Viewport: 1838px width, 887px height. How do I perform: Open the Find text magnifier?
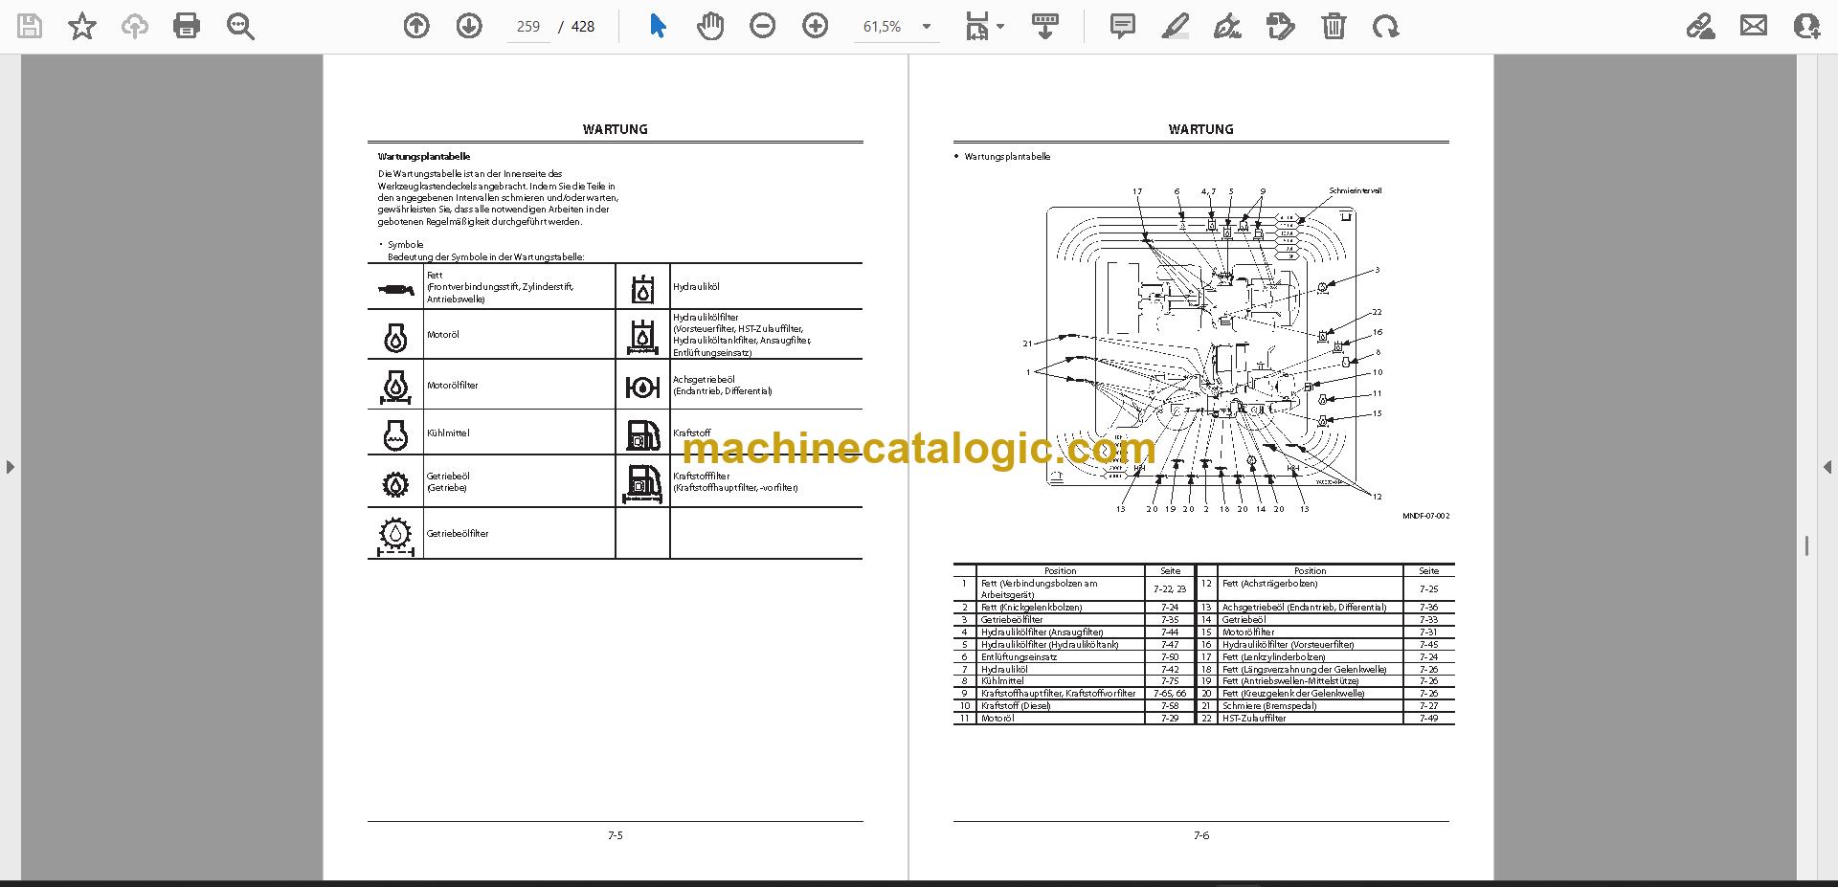tap(240, 26)
